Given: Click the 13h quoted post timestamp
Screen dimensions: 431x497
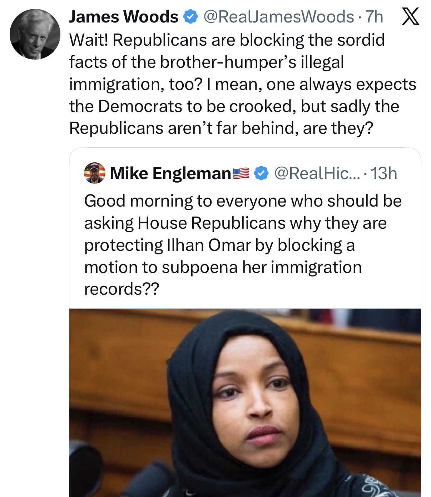Looking at the screenshot, I should tap(384, 173).
